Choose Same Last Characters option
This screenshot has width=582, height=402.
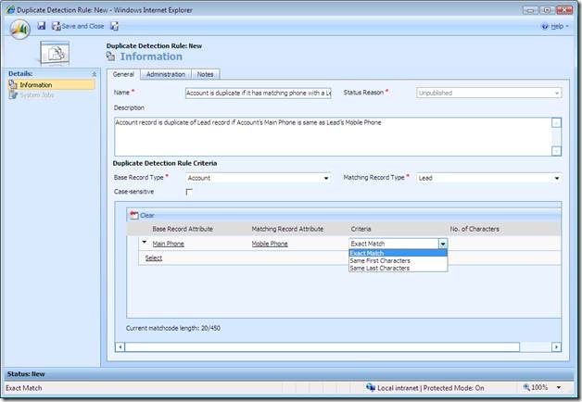tap(380, 268)
